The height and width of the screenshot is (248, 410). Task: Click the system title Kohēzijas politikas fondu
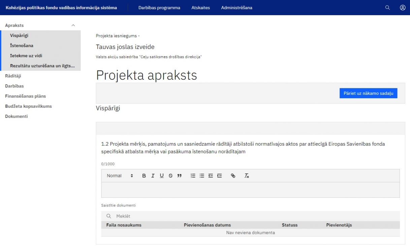pyautogui.click(x=61, y=7)
